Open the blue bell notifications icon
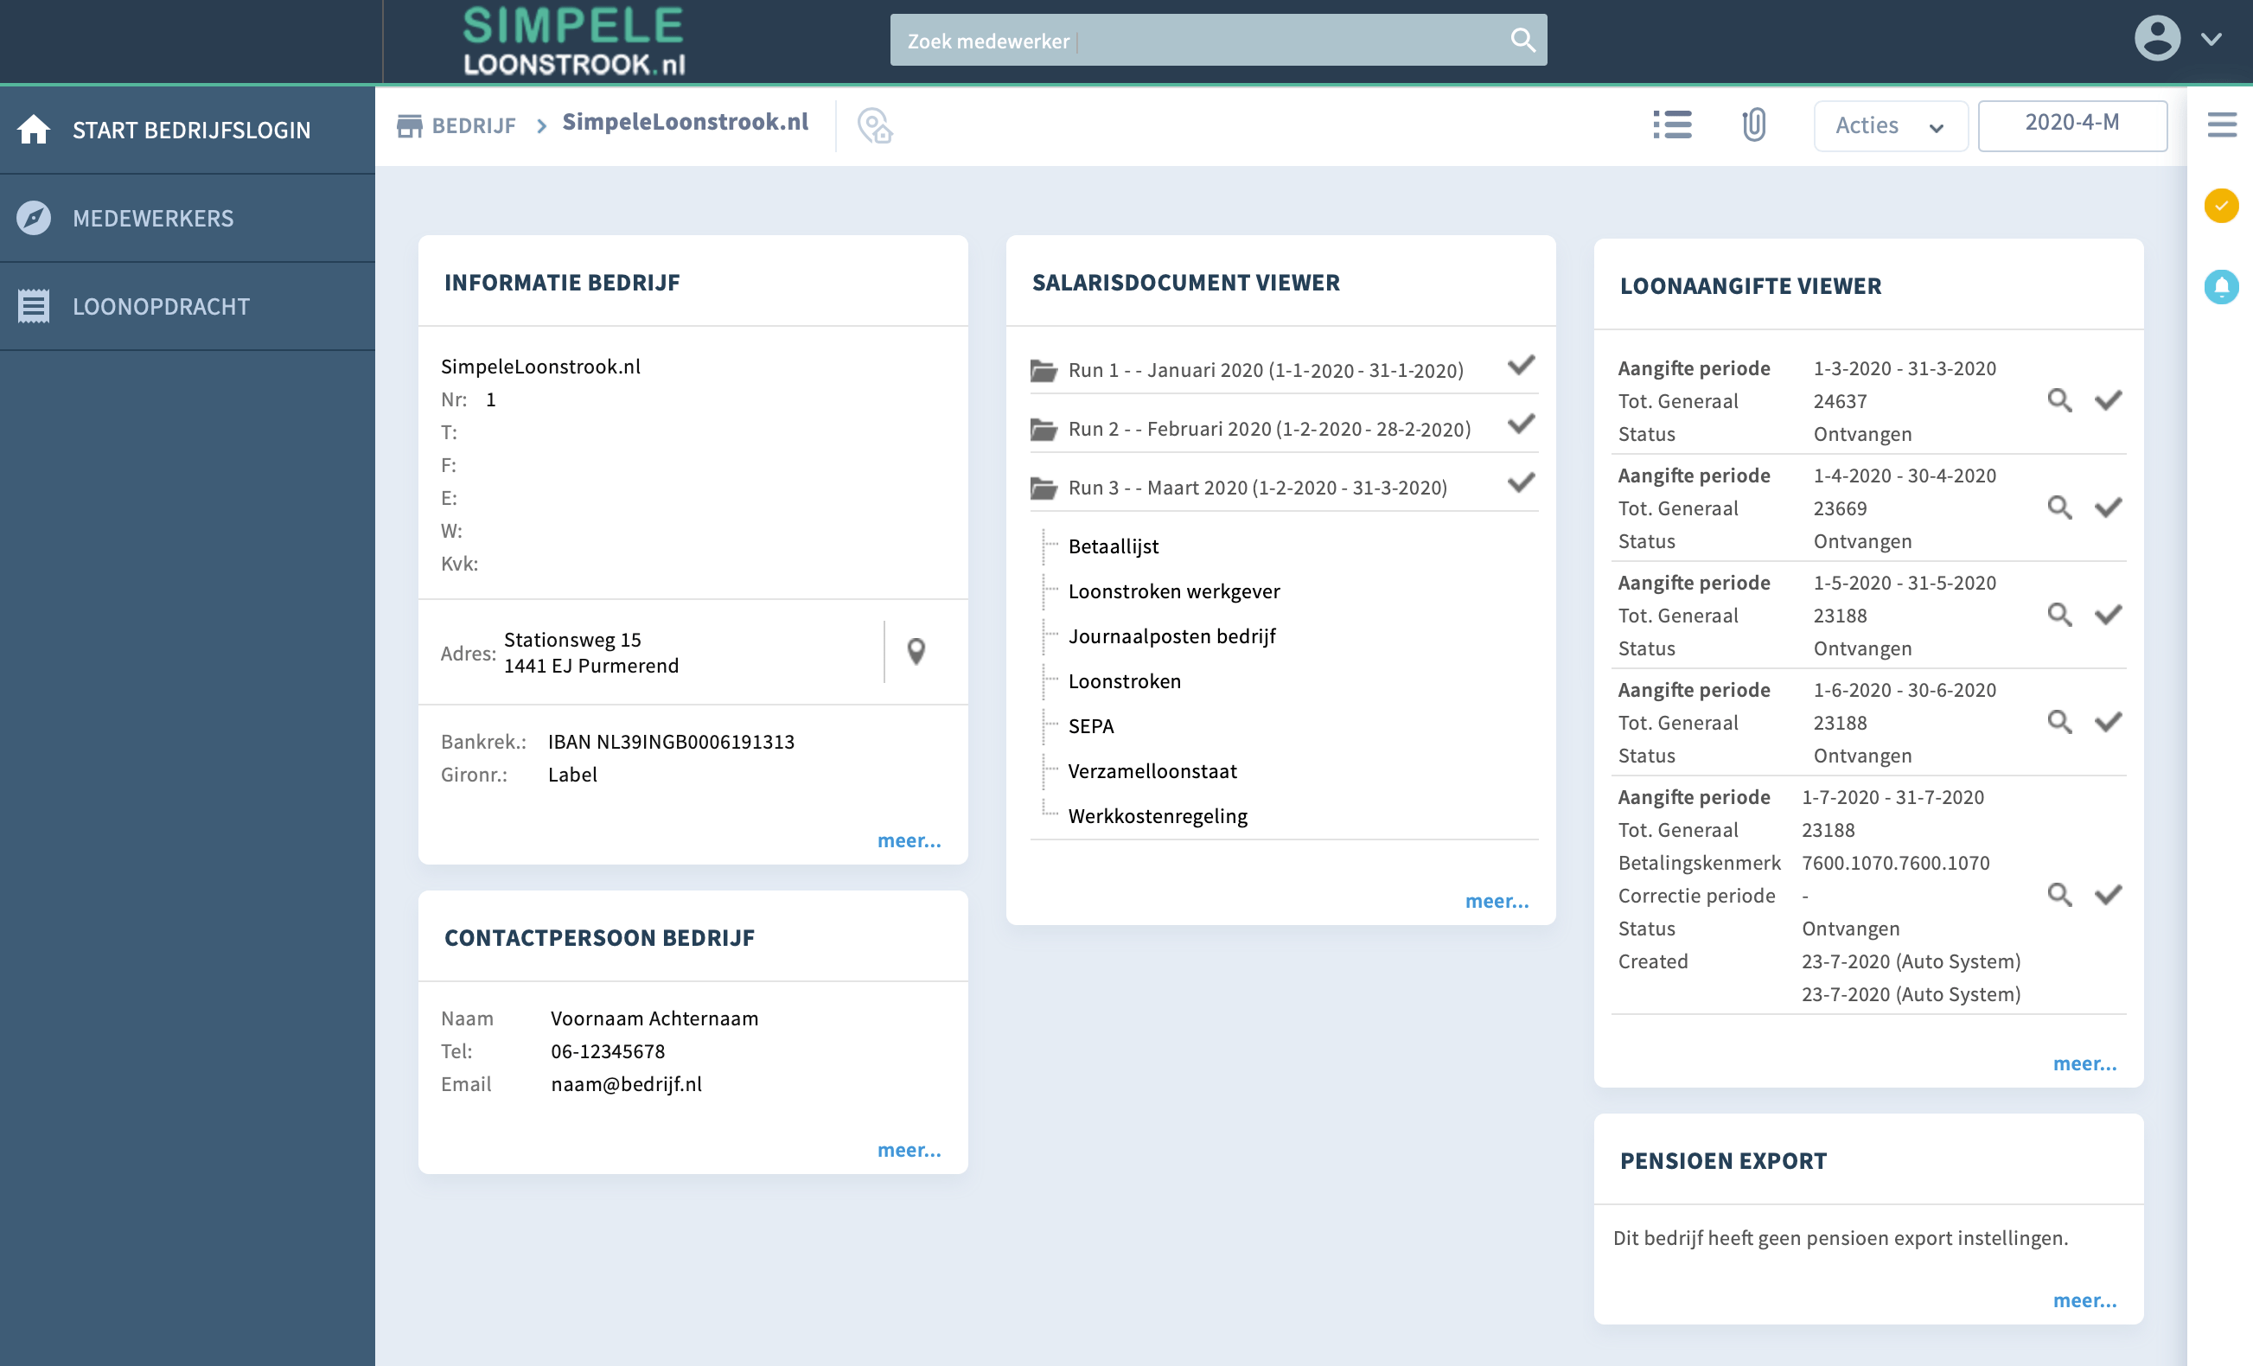Viewport: 2253px width, 1366px height. 2220,287
